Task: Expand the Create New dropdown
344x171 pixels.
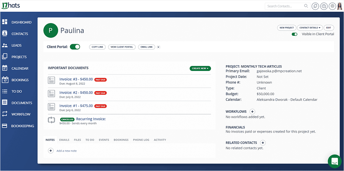Action: pos(200,69)
